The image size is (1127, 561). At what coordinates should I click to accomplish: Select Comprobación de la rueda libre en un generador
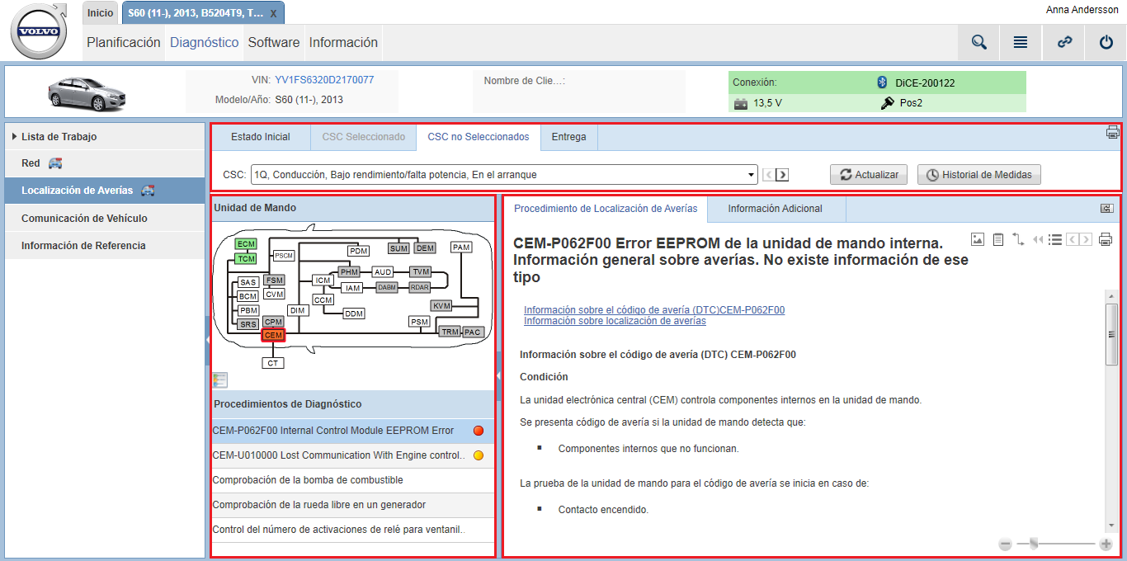coord(353,505)
